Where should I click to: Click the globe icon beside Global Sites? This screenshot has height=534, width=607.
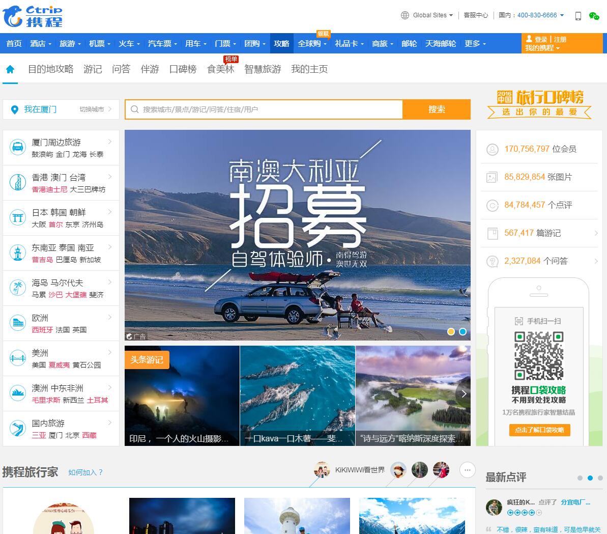click(405, 15)
